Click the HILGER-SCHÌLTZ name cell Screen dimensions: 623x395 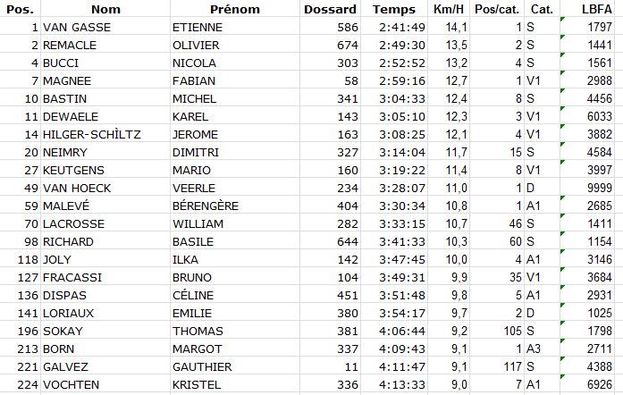105,134
